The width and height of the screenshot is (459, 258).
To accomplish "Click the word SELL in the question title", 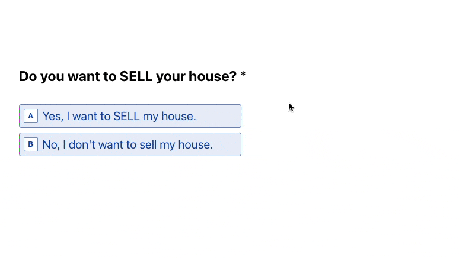I will (136, 76).
